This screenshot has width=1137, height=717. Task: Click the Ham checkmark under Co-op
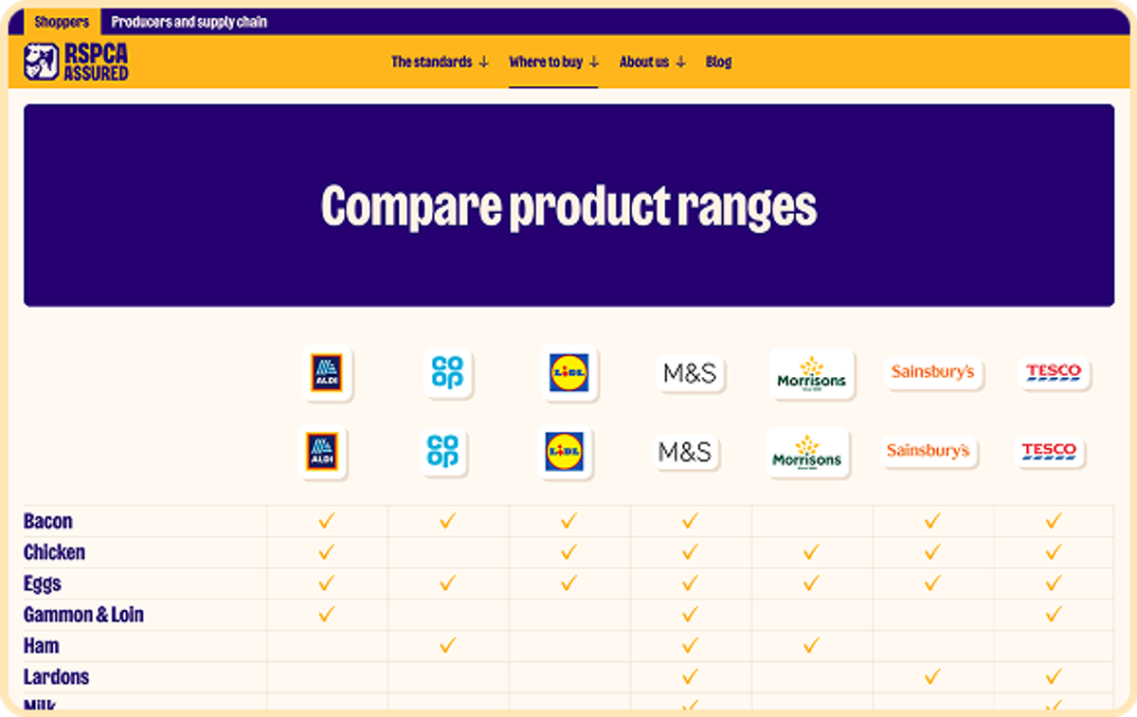(x=447, y=646)
